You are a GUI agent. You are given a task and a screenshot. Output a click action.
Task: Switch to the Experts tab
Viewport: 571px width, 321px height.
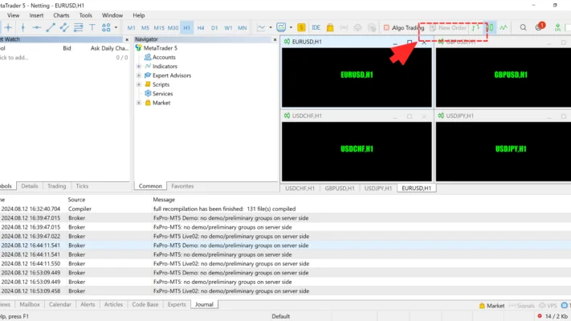176,304
